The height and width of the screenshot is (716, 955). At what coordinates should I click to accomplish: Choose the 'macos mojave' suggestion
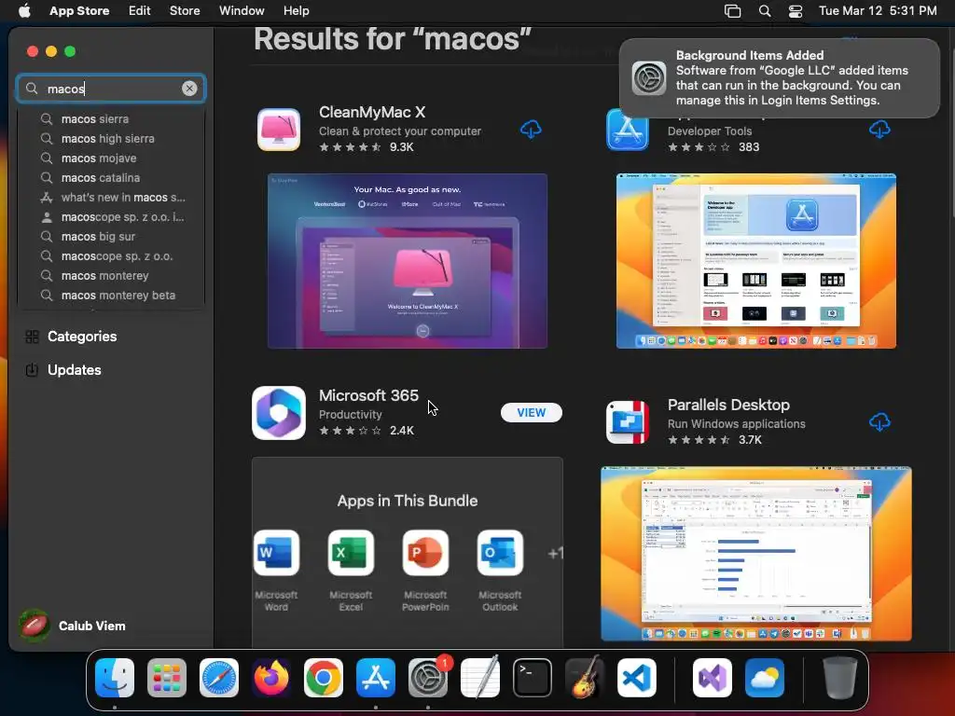(111, 158)
